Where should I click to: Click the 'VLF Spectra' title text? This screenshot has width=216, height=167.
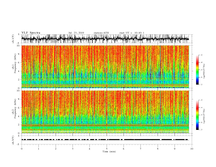point(31,33)
